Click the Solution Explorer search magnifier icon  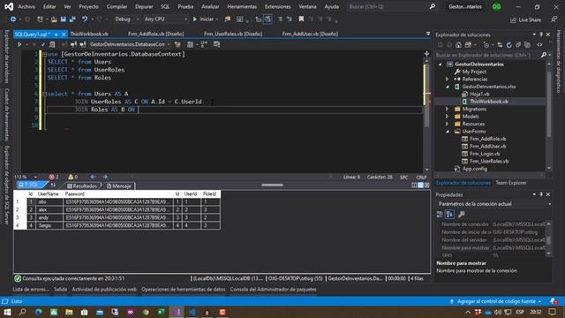click(x=544, y=55)
